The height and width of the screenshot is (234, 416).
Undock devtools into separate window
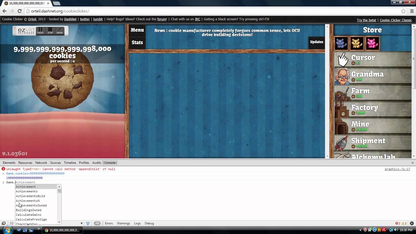[4, 224]
